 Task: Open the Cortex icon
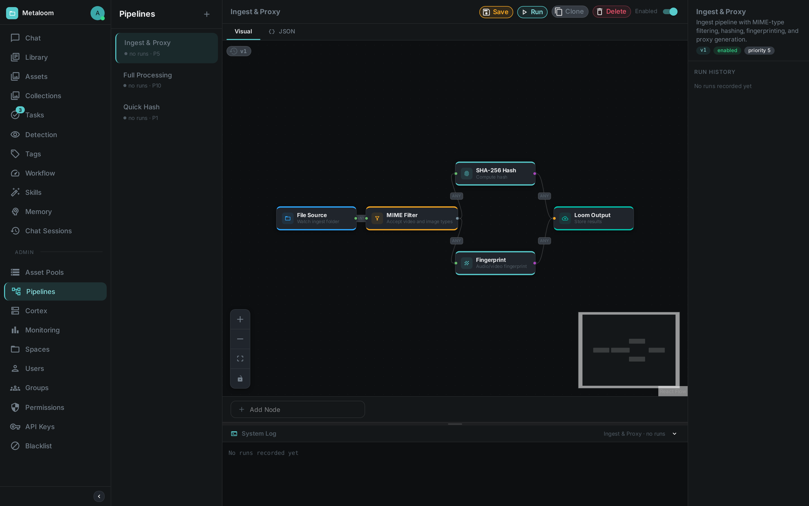(15, 311)
